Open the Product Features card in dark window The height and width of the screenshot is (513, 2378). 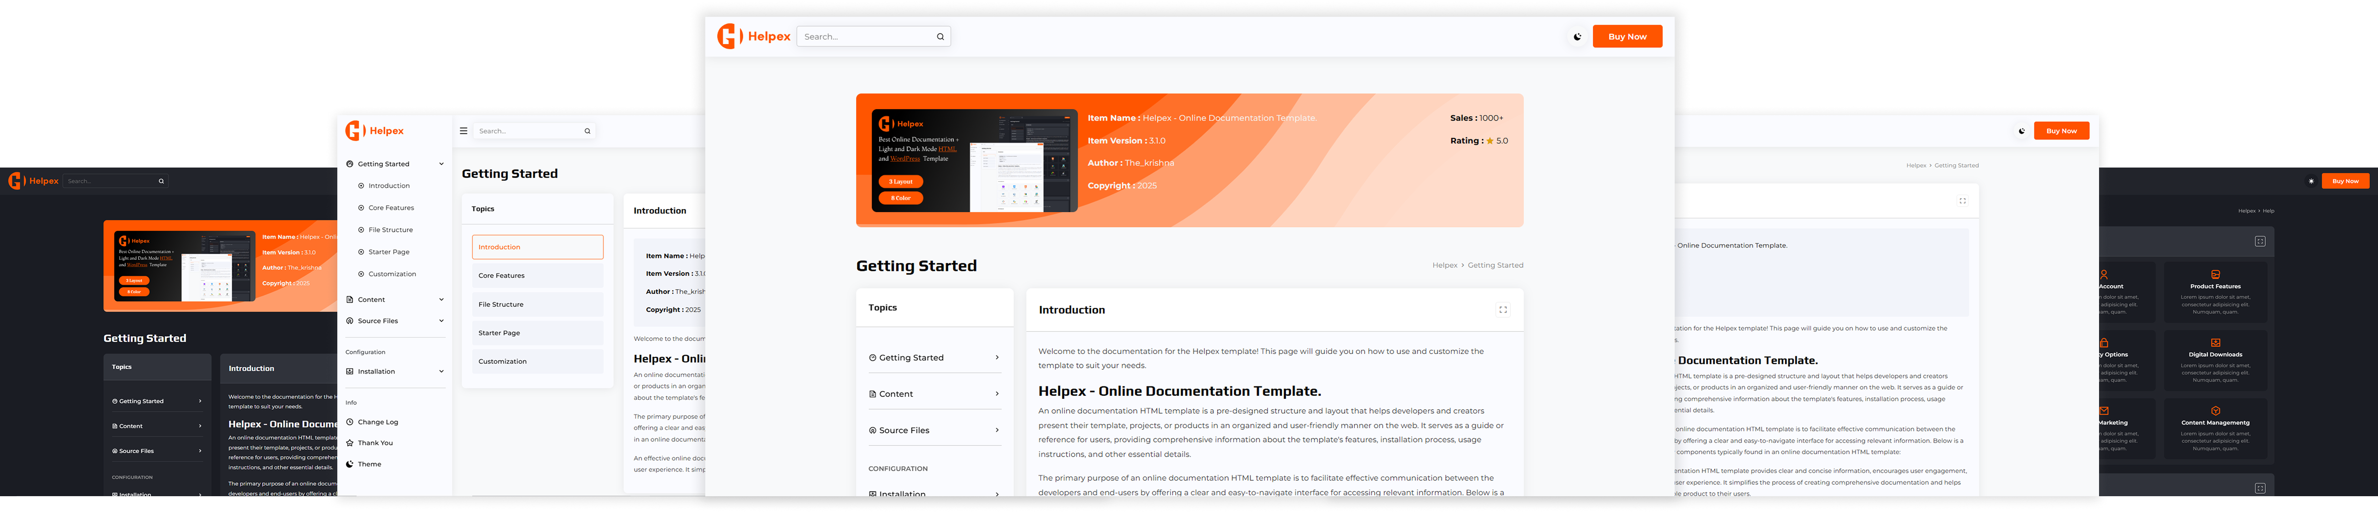[2216, 293]
